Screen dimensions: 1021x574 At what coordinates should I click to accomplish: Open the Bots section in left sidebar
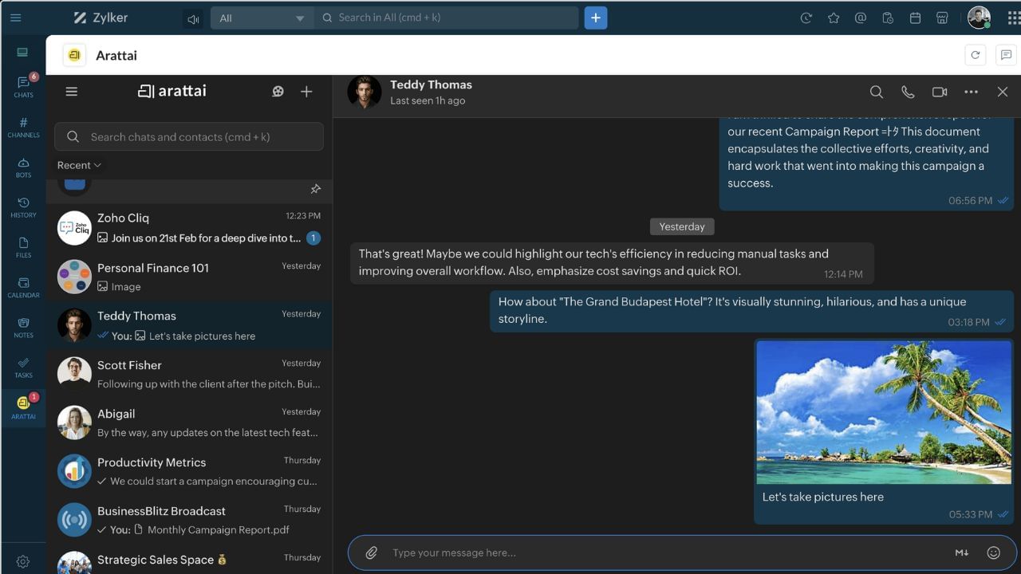click(x=23, y=167)
